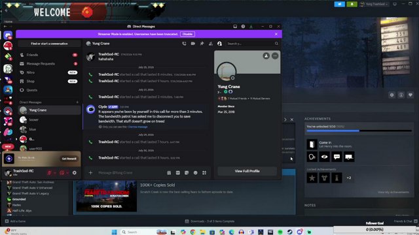
Task: Disable Streamer Mode button
Action: (x=187, y=34)
